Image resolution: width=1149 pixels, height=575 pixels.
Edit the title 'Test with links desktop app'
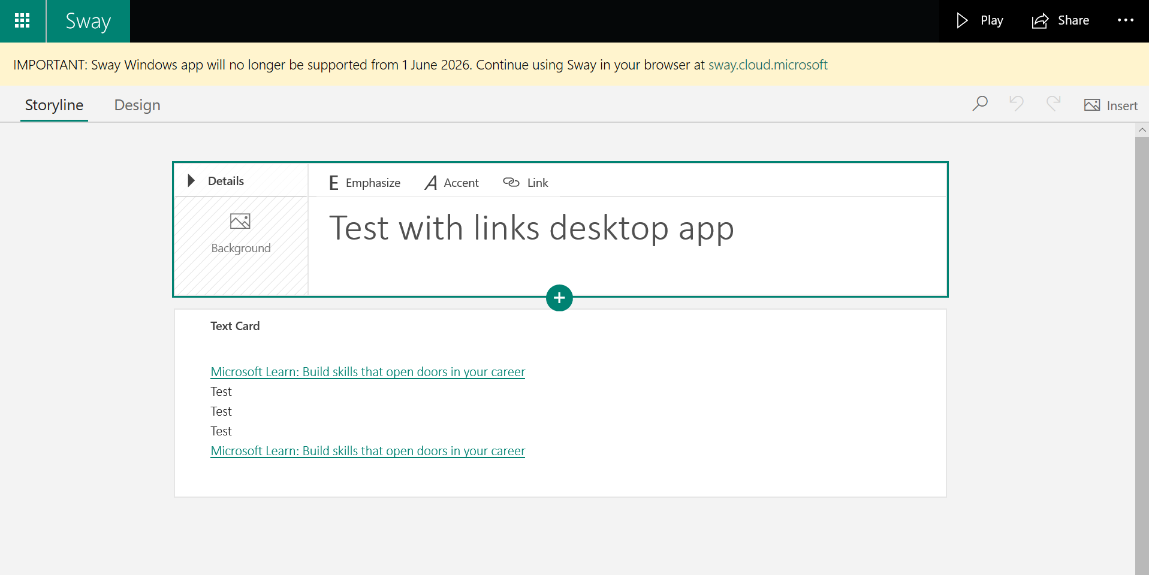tap(532, 228)
